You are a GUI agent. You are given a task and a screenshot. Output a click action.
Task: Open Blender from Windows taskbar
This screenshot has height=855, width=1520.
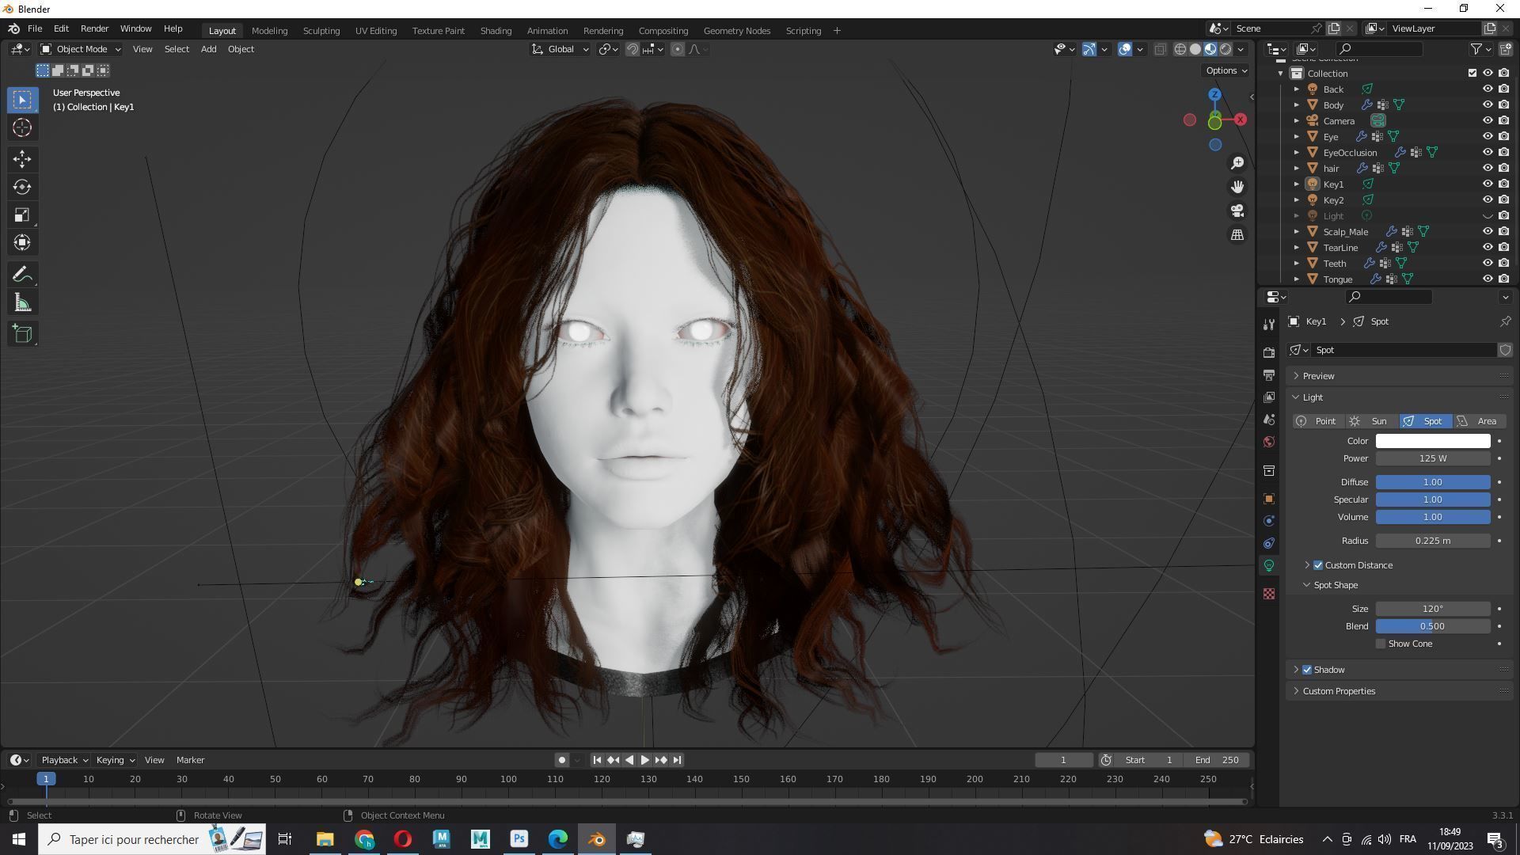click(597, 839)
